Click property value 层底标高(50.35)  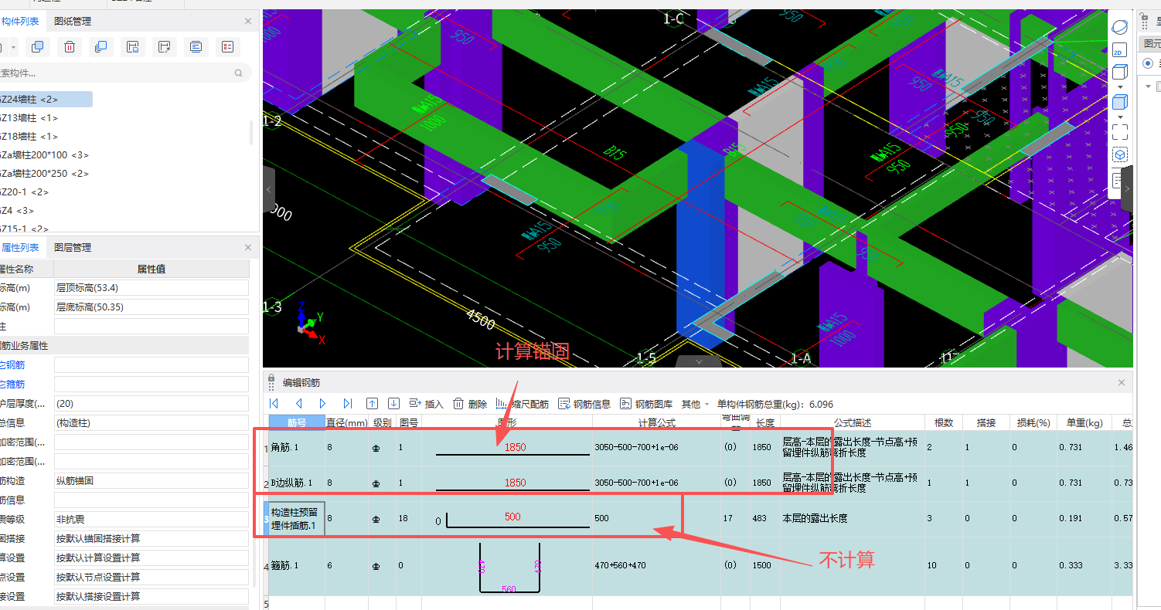click(x=152, y=307)
